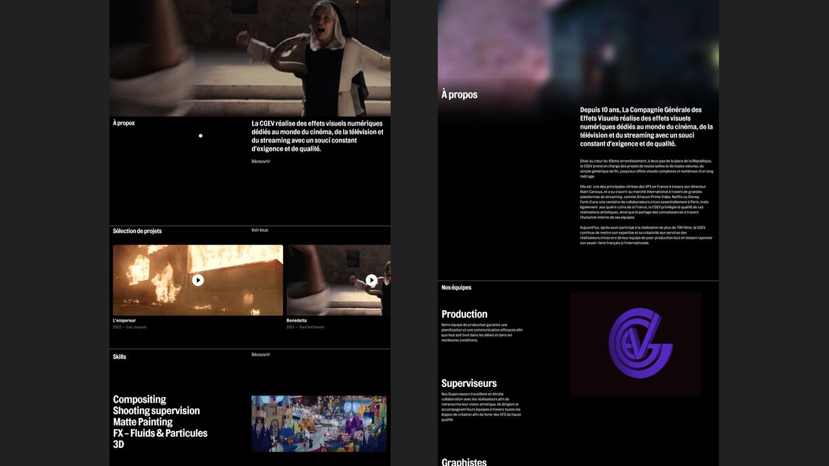Select the Production team heading
The height and width of the screenshot is (466, 829).
coord(464,314)
